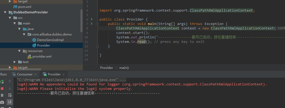This screenshot has height=108, width=285.
Task: Click the fold end marker on line 12
Action: coord(98,46)
